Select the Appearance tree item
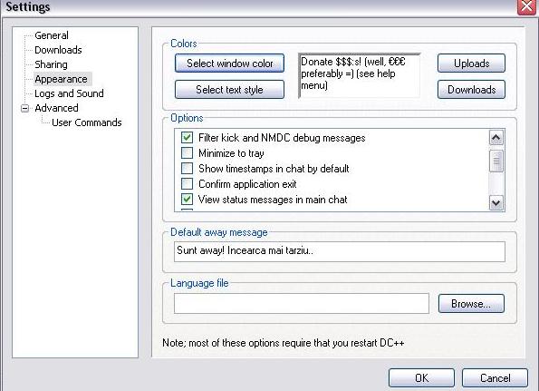Screen dimensions: 539x391 pyautogui.click(x=61, y=79)
